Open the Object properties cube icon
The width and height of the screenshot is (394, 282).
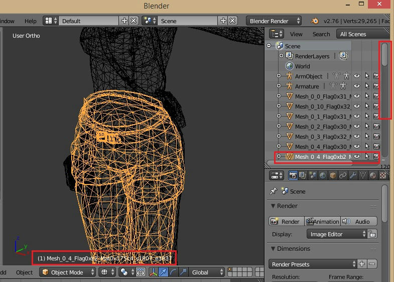332,175
